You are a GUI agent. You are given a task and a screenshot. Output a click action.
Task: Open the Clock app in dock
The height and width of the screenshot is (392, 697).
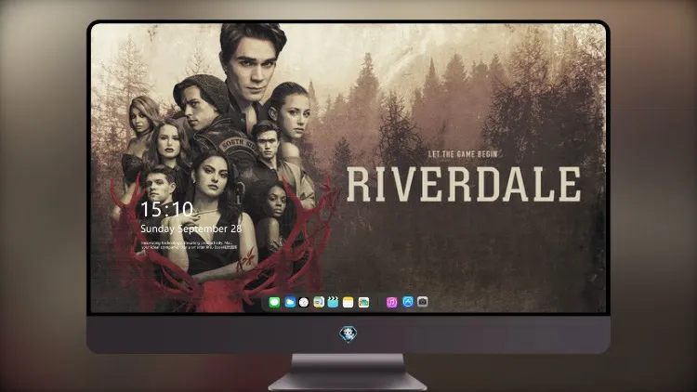tap(304, 302)
